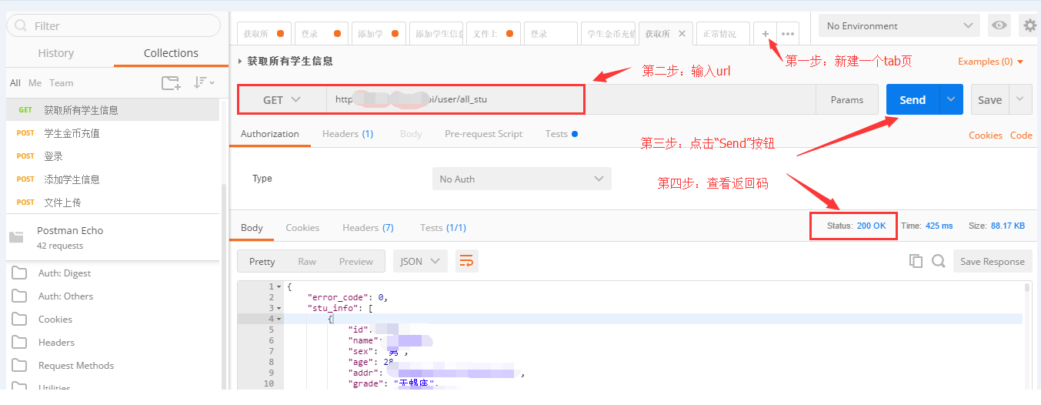Image resolution: width=1041 pixels, height=405 pixels.
Task: Copy response using the copy icon
Action: pos(916,261)
